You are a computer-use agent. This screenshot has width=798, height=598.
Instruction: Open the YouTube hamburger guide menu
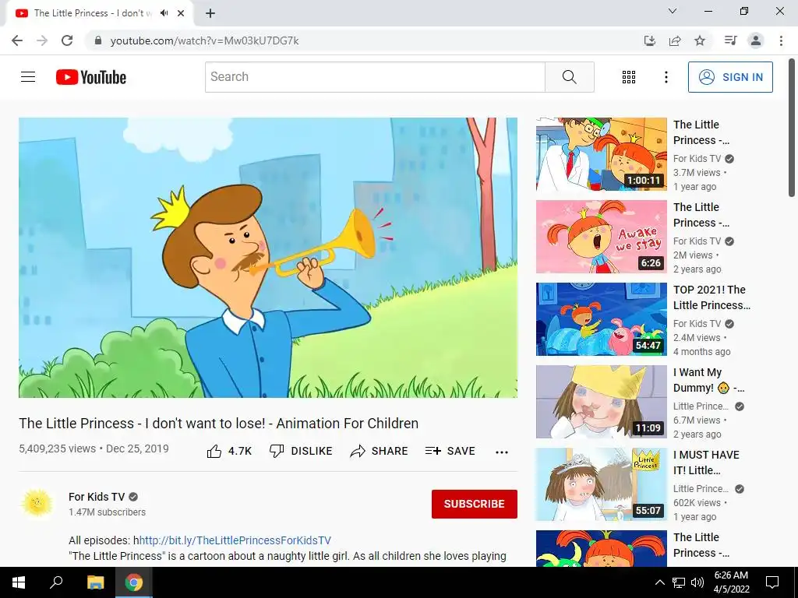click(28, 77)
